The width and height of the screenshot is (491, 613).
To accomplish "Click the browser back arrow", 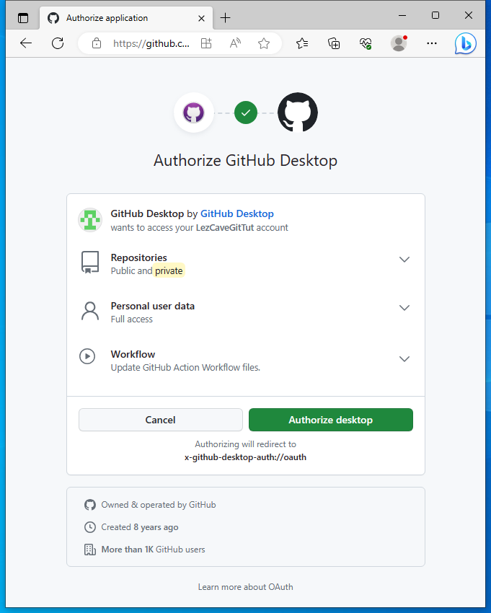I will coord(26,43).
